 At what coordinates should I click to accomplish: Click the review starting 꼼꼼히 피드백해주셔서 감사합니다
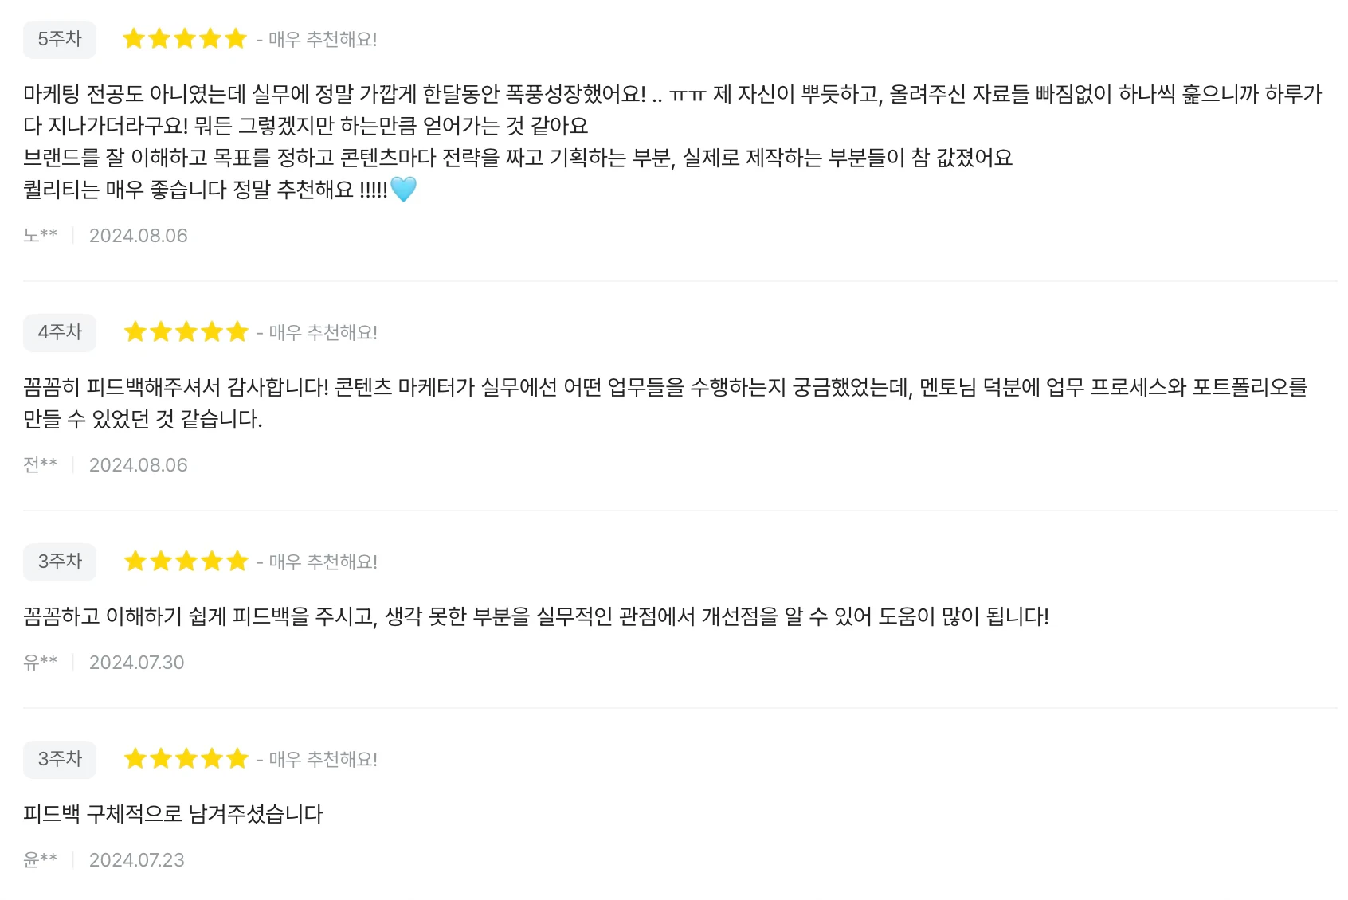665,403
